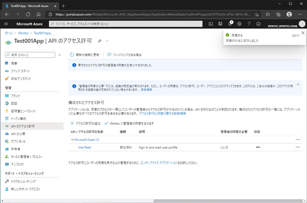The width and height of the screenshot is (307, 203).
Task: Open more options next to the blade title
Action: 107,41
